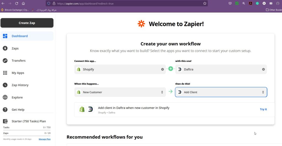Viewport: 282px width, 146px height.
Task: Open Bitcoin Exchange bookmark
Action: pos(15,10)
